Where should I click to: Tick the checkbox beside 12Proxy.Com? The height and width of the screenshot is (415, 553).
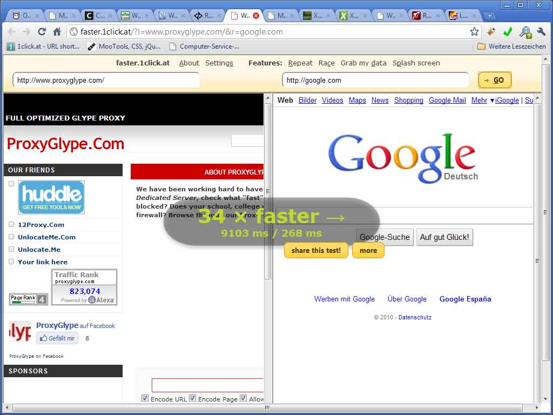11,224
